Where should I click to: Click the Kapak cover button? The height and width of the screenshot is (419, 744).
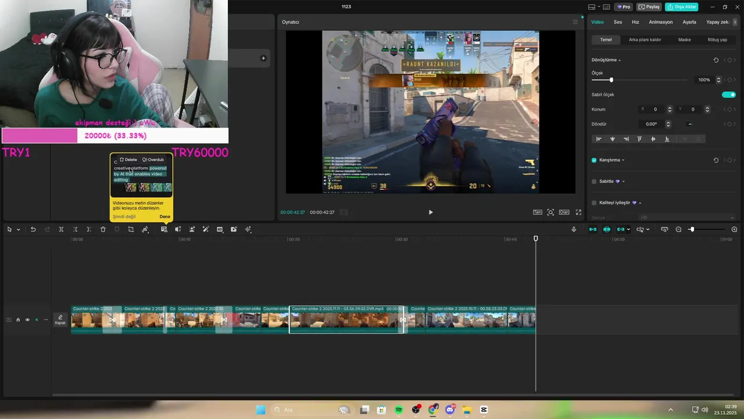point(60,319)
